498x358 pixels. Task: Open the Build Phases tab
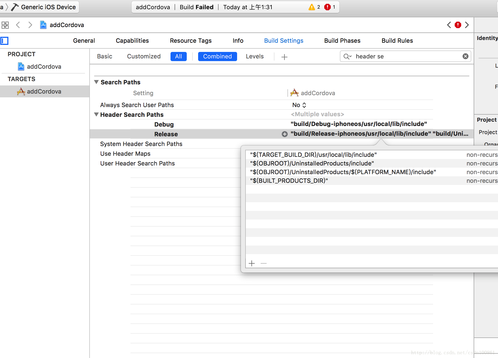(x=342, y=41)
